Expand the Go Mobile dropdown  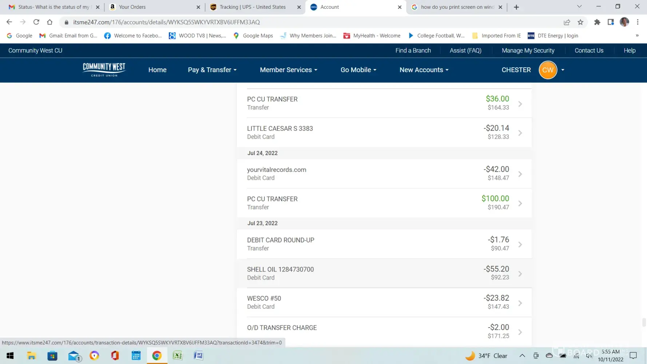pyautogui.click(x=358, y=70)
